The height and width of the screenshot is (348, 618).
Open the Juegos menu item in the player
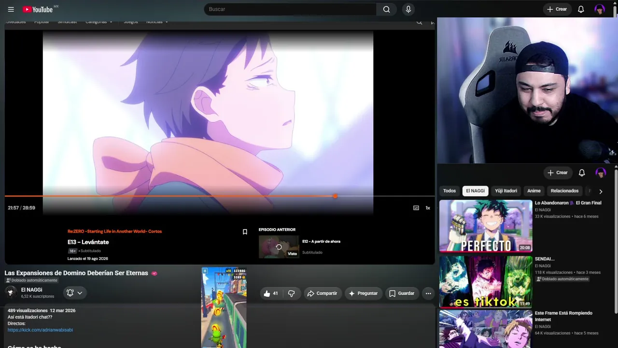click(130, 22)
